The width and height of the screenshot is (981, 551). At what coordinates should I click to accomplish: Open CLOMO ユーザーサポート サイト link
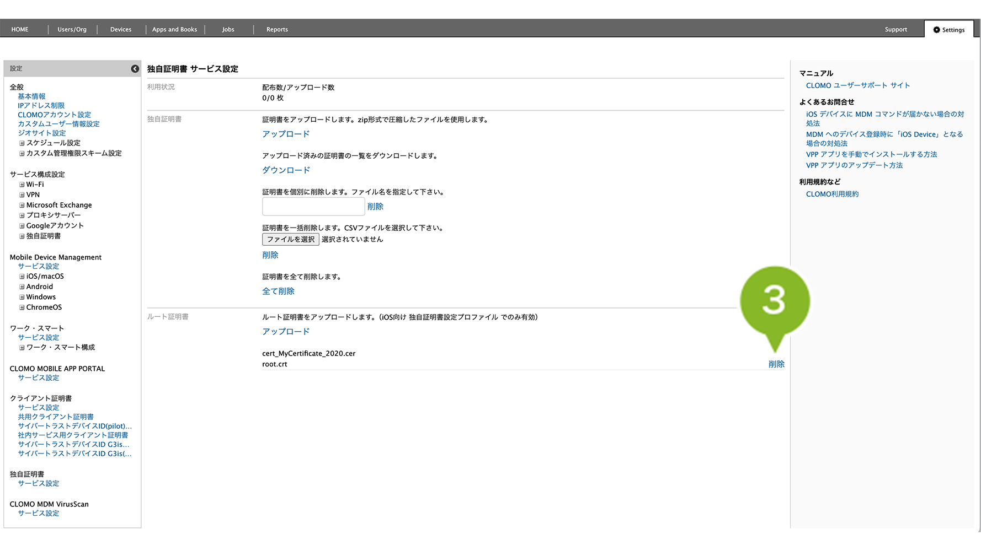pyautogui.click(x=857, y=86)
